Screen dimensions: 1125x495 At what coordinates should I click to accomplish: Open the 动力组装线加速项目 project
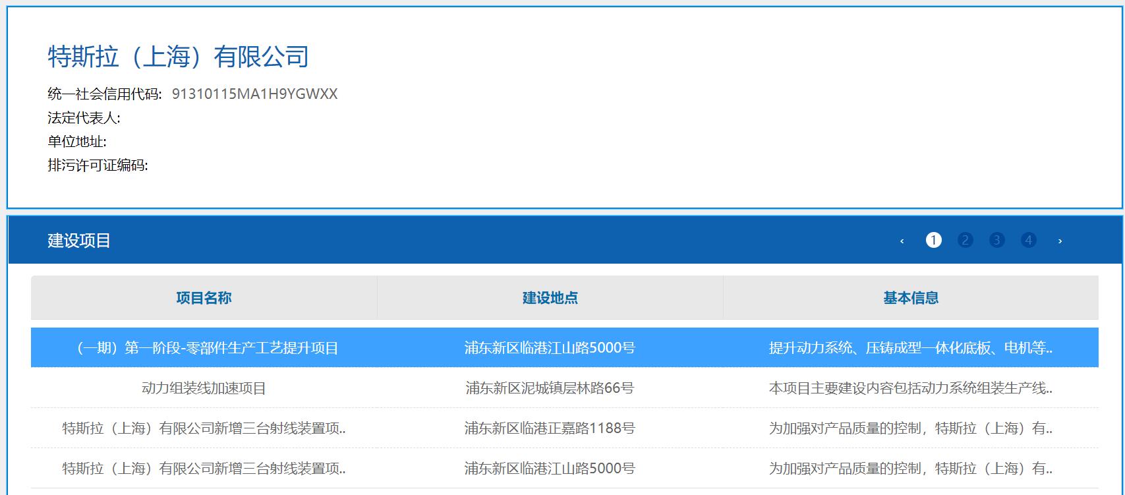click(x=204, y=388)
